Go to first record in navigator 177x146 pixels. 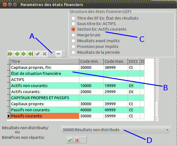(x=10, y=54)
